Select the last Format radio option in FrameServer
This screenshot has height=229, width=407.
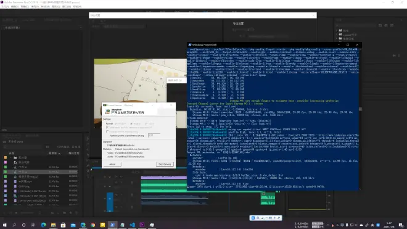[x=146, y=123]
